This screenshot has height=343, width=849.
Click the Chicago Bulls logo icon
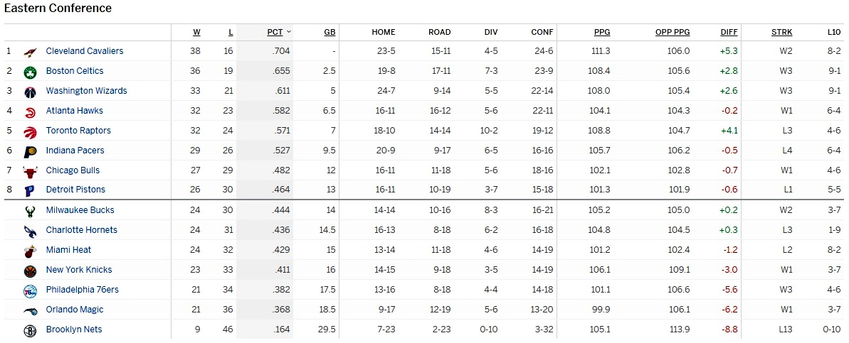pos(30,171)
